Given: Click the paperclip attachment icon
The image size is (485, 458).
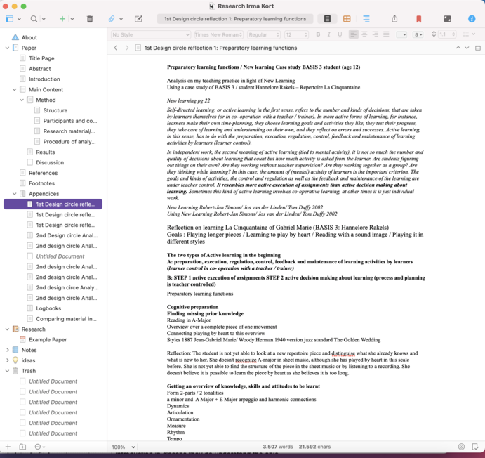Looking at the screenshot, I should point(111,19).
